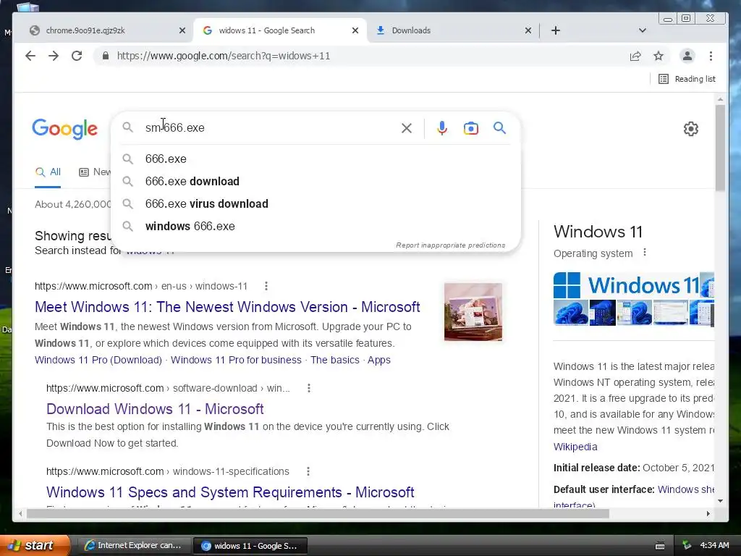Image resolution: width=741 pixels, height=556 pixels.
Task: Click the scroll right arrow
Action: tap(708, 513)
